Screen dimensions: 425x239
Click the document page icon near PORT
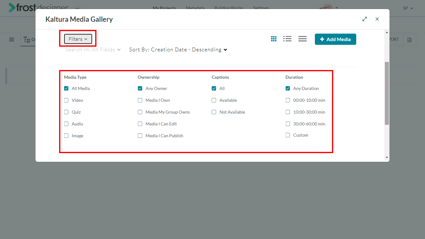coord(409,39)
